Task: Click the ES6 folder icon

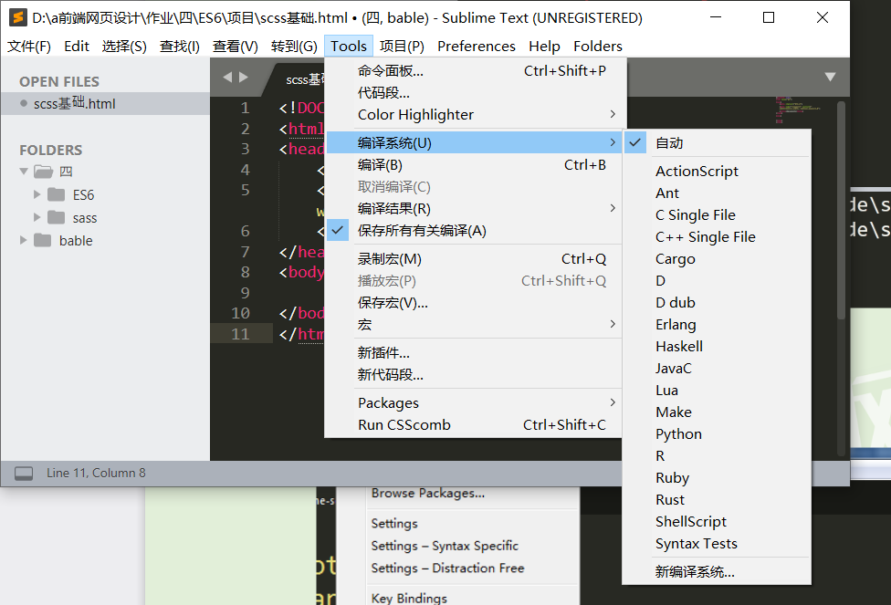Action: 57,195
